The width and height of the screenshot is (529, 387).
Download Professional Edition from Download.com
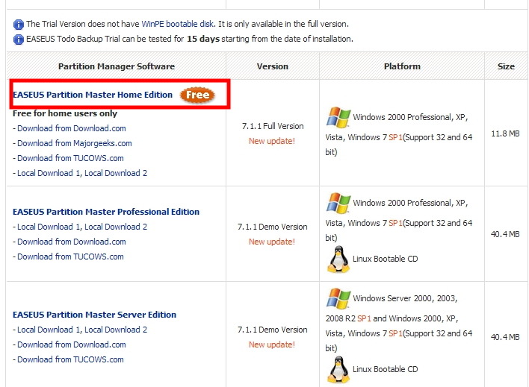pyautogui.click(x=71, y=242)
